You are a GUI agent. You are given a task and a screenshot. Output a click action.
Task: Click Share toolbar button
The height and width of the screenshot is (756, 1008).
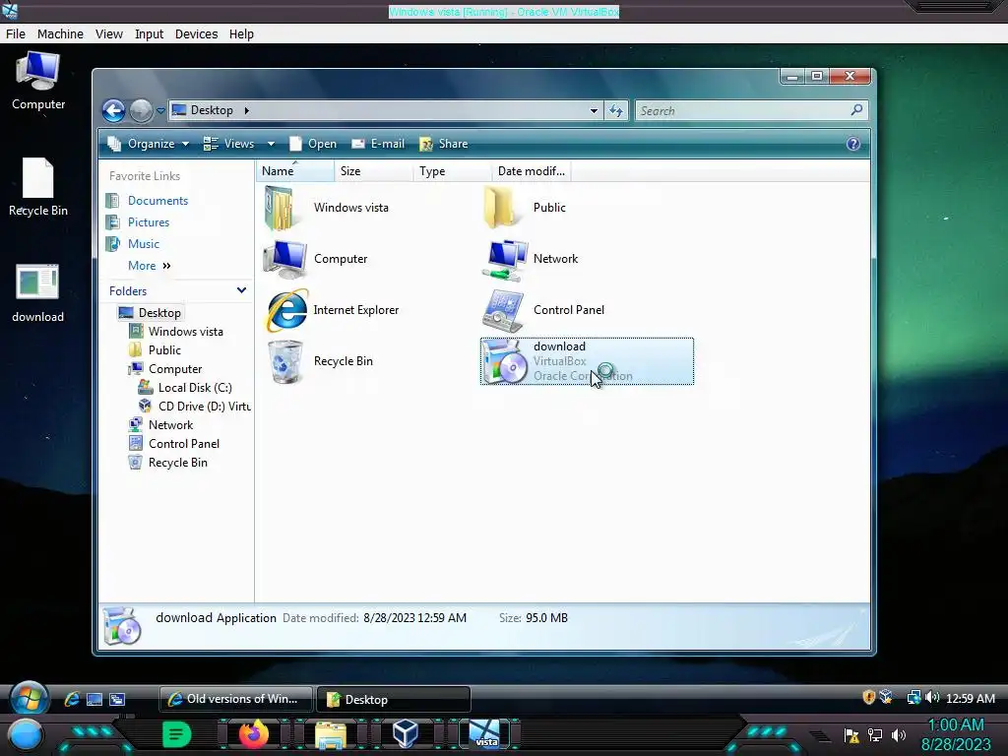click(x=444, y=144)
